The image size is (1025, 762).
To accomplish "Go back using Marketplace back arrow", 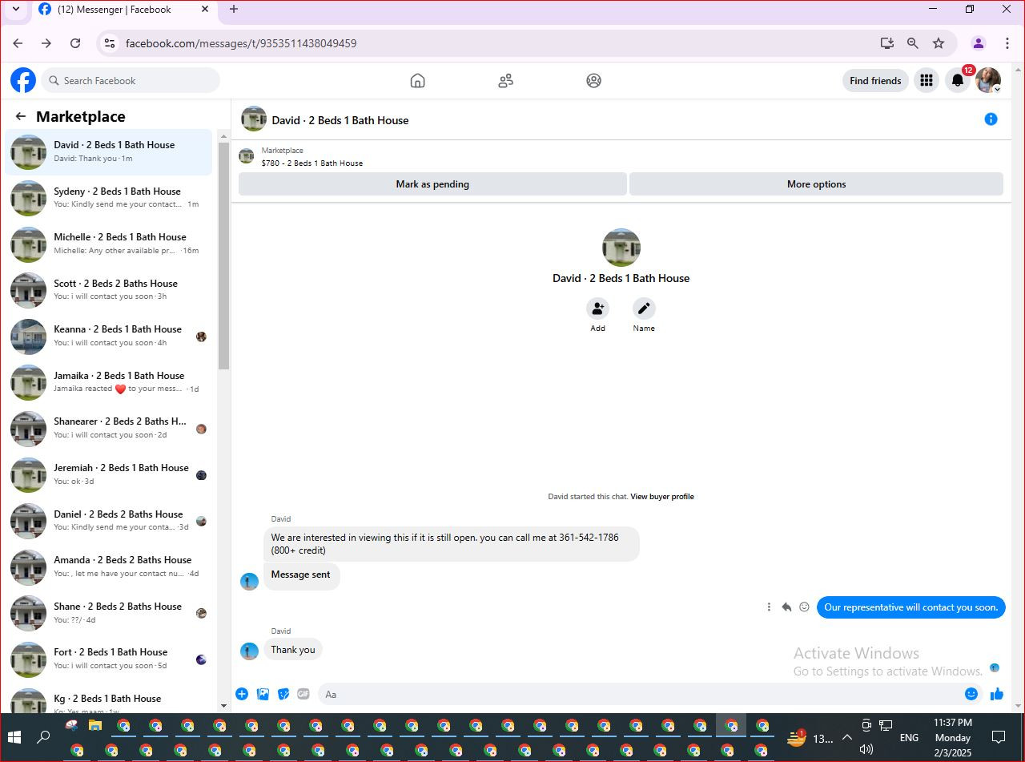I will 21,116.
